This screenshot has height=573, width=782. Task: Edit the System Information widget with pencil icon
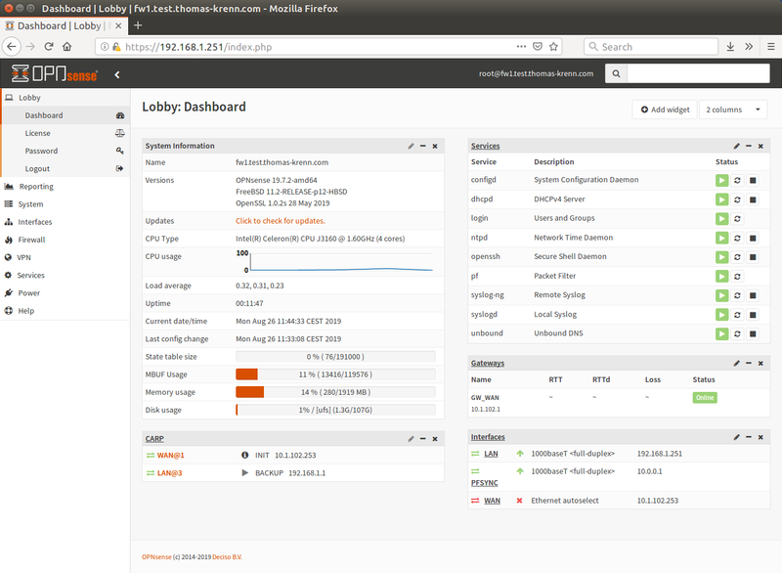tap(411, 146)
